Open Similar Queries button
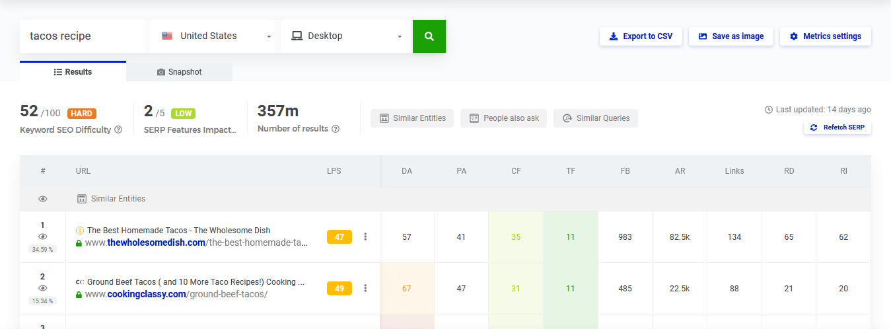The image size is (891, 329). point(596,118)
